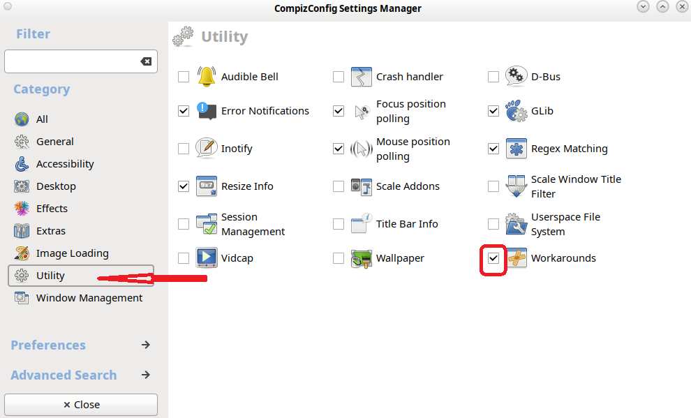Open the GLib plugin icon

516,111
